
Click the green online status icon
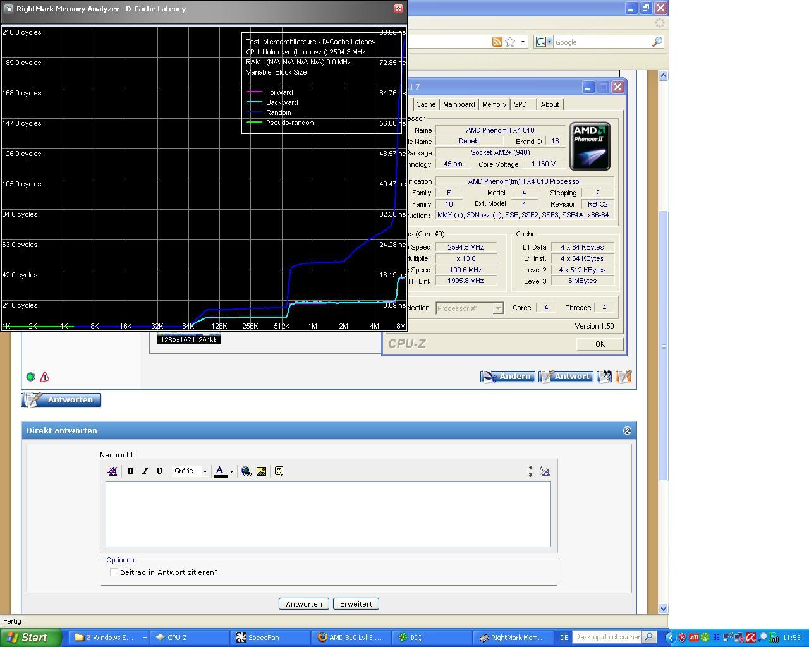click(30, 377)
